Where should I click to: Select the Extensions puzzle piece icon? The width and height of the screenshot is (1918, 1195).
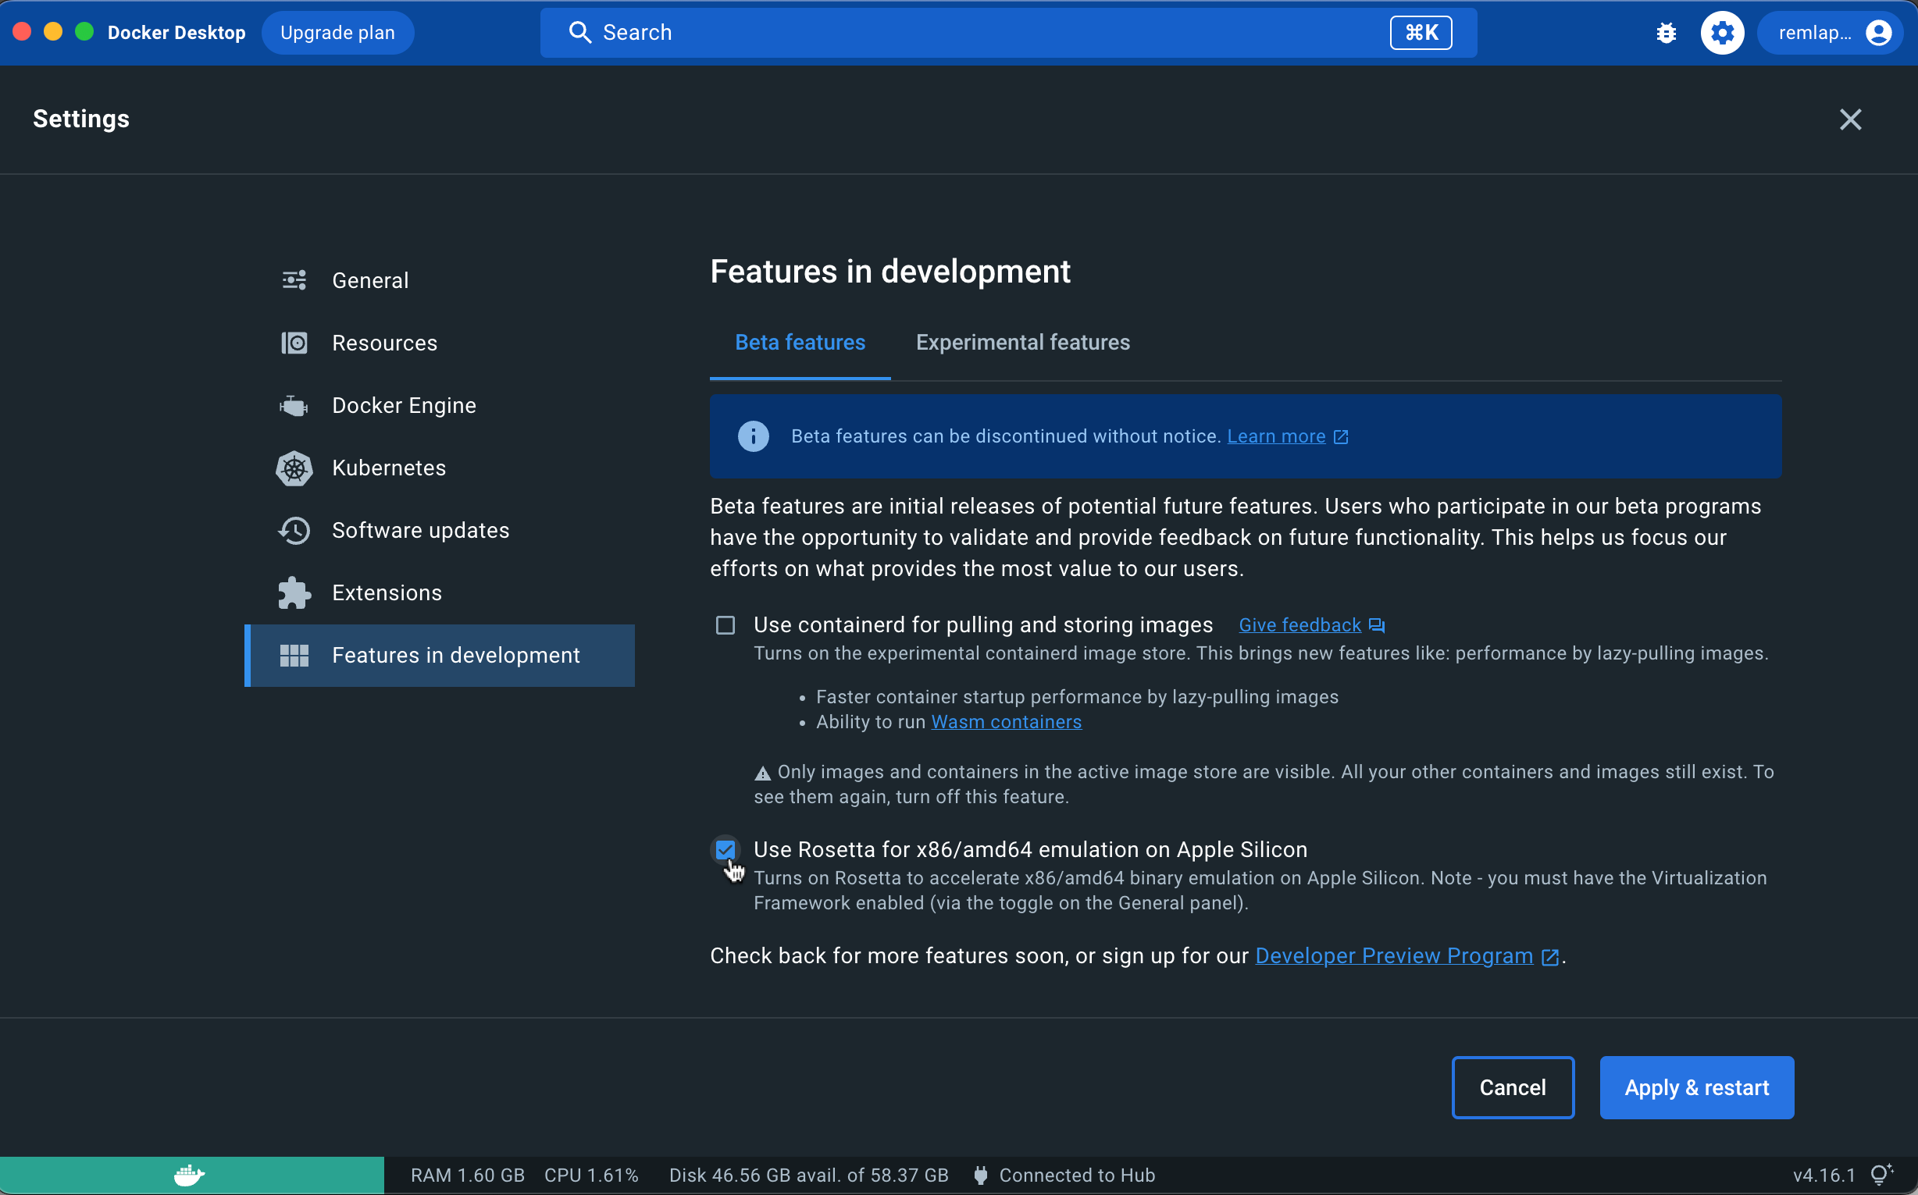point(294,592)
